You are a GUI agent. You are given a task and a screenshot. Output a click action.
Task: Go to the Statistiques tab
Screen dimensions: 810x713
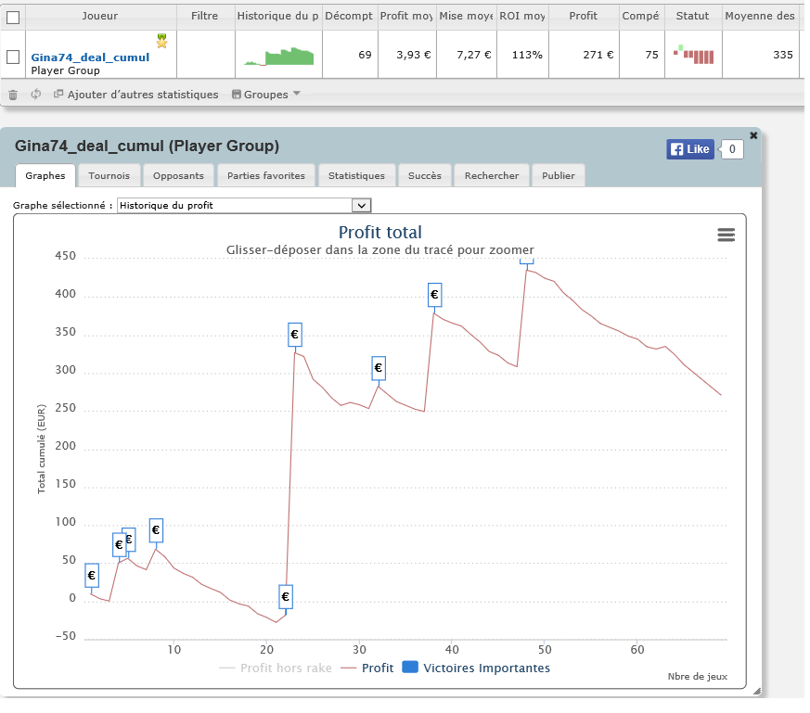point(356,175)
